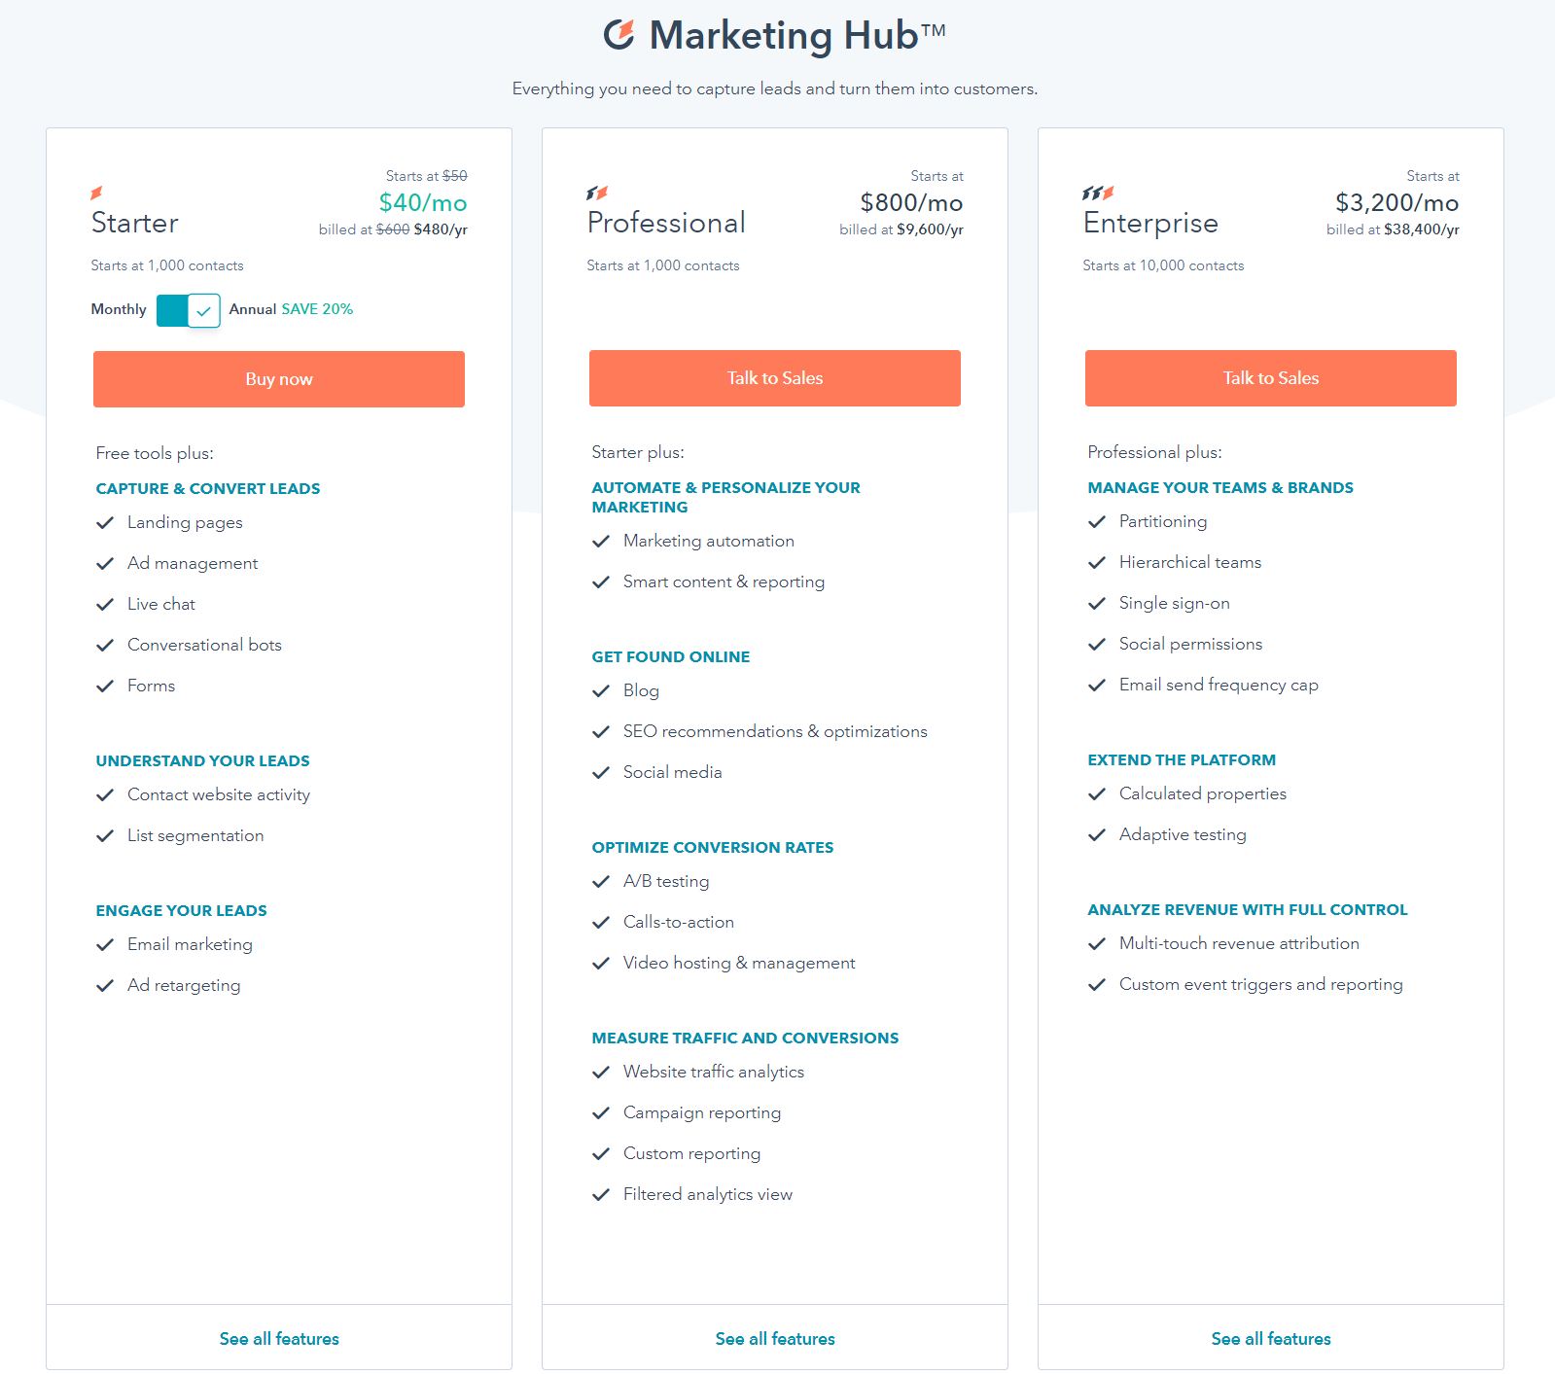Viewport: 1555px width, 1374px height.
Task: Select the Monthly billing label
Action: 119,309
